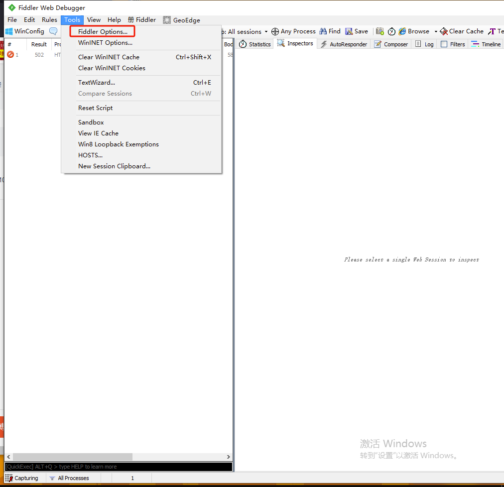Click the TextWizard T toolbar icon
The width and height of the screenshot is (504, 487).
click(492, 31)
